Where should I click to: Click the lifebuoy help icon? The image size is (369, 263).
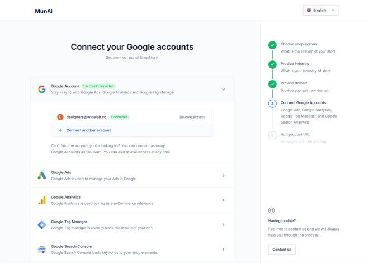[272, 210]
